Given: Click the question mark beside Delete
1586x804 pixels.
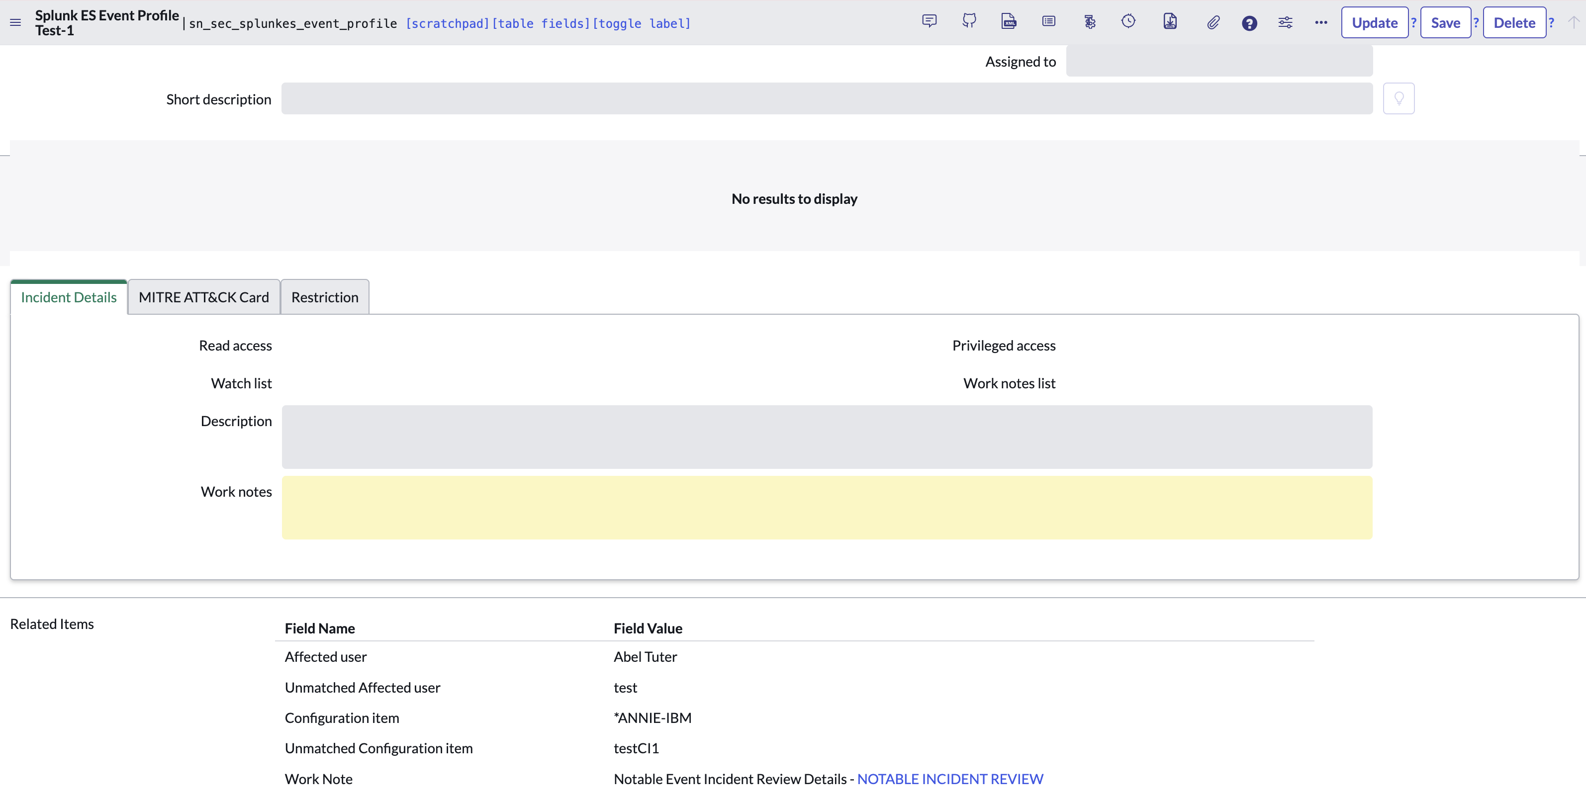Looking at the screenshot, I should [x=1551, y=23].
